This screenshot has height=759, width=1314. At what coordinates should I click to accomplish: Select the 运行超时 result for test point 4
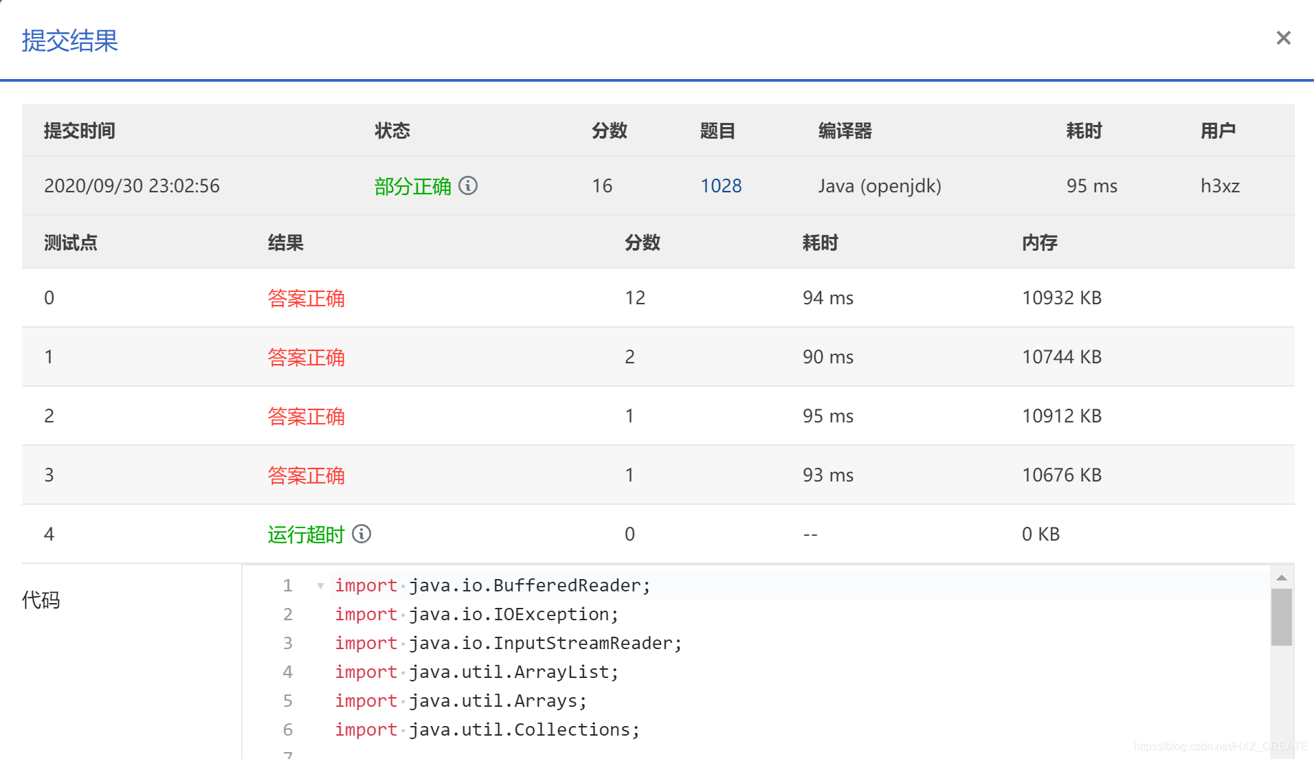tap(306, 534)
